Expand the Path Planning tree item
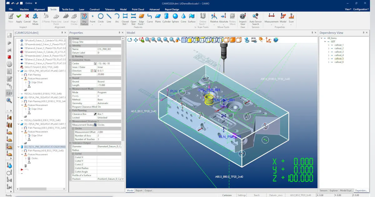Screen dimensions: 375x197 point(22,75)
